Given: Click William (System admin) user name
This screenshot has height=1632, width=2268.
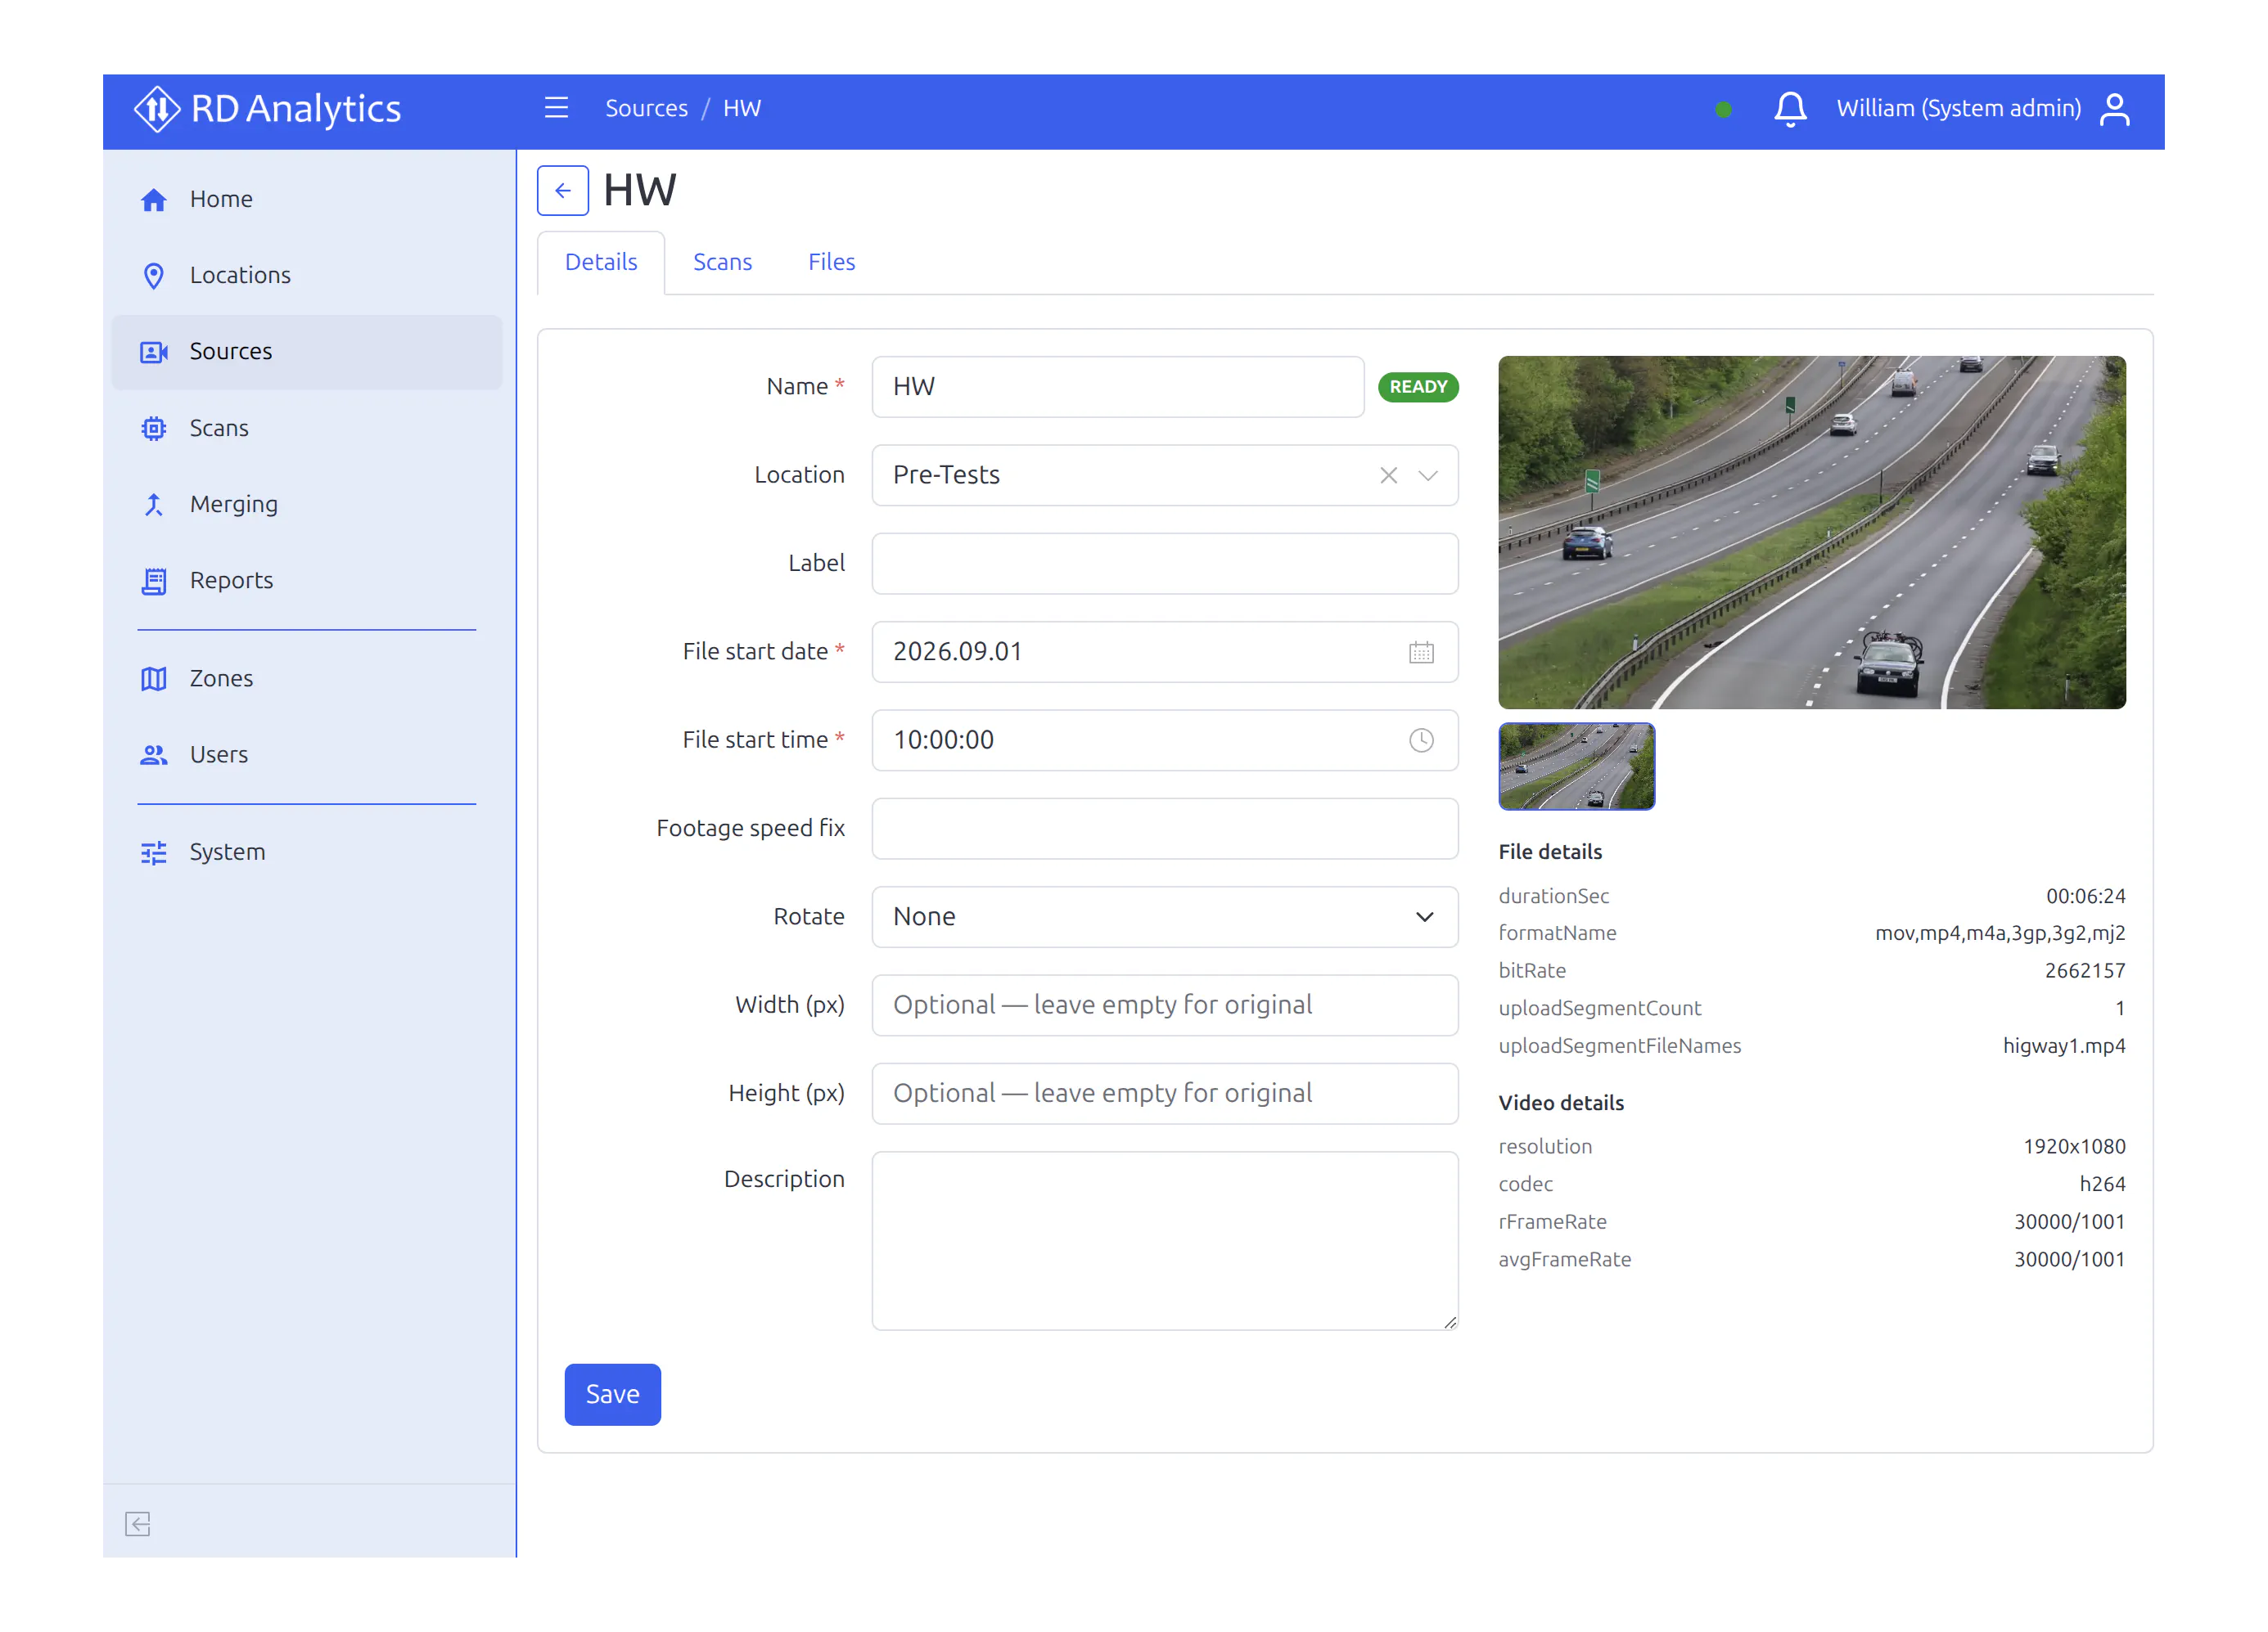Looking at the screenshot, I should [1958, 108].
